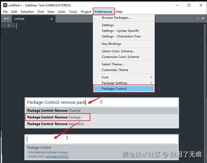Open the Help menu

point(119,12)
